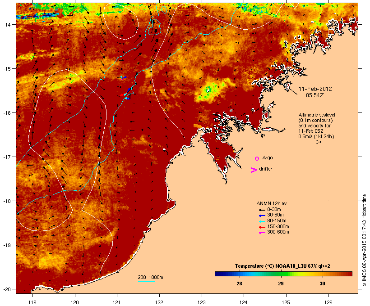Click the dark blue end of the temperature colorbar
The width and height of the screenshot is (370, 306).
[217, 274]
